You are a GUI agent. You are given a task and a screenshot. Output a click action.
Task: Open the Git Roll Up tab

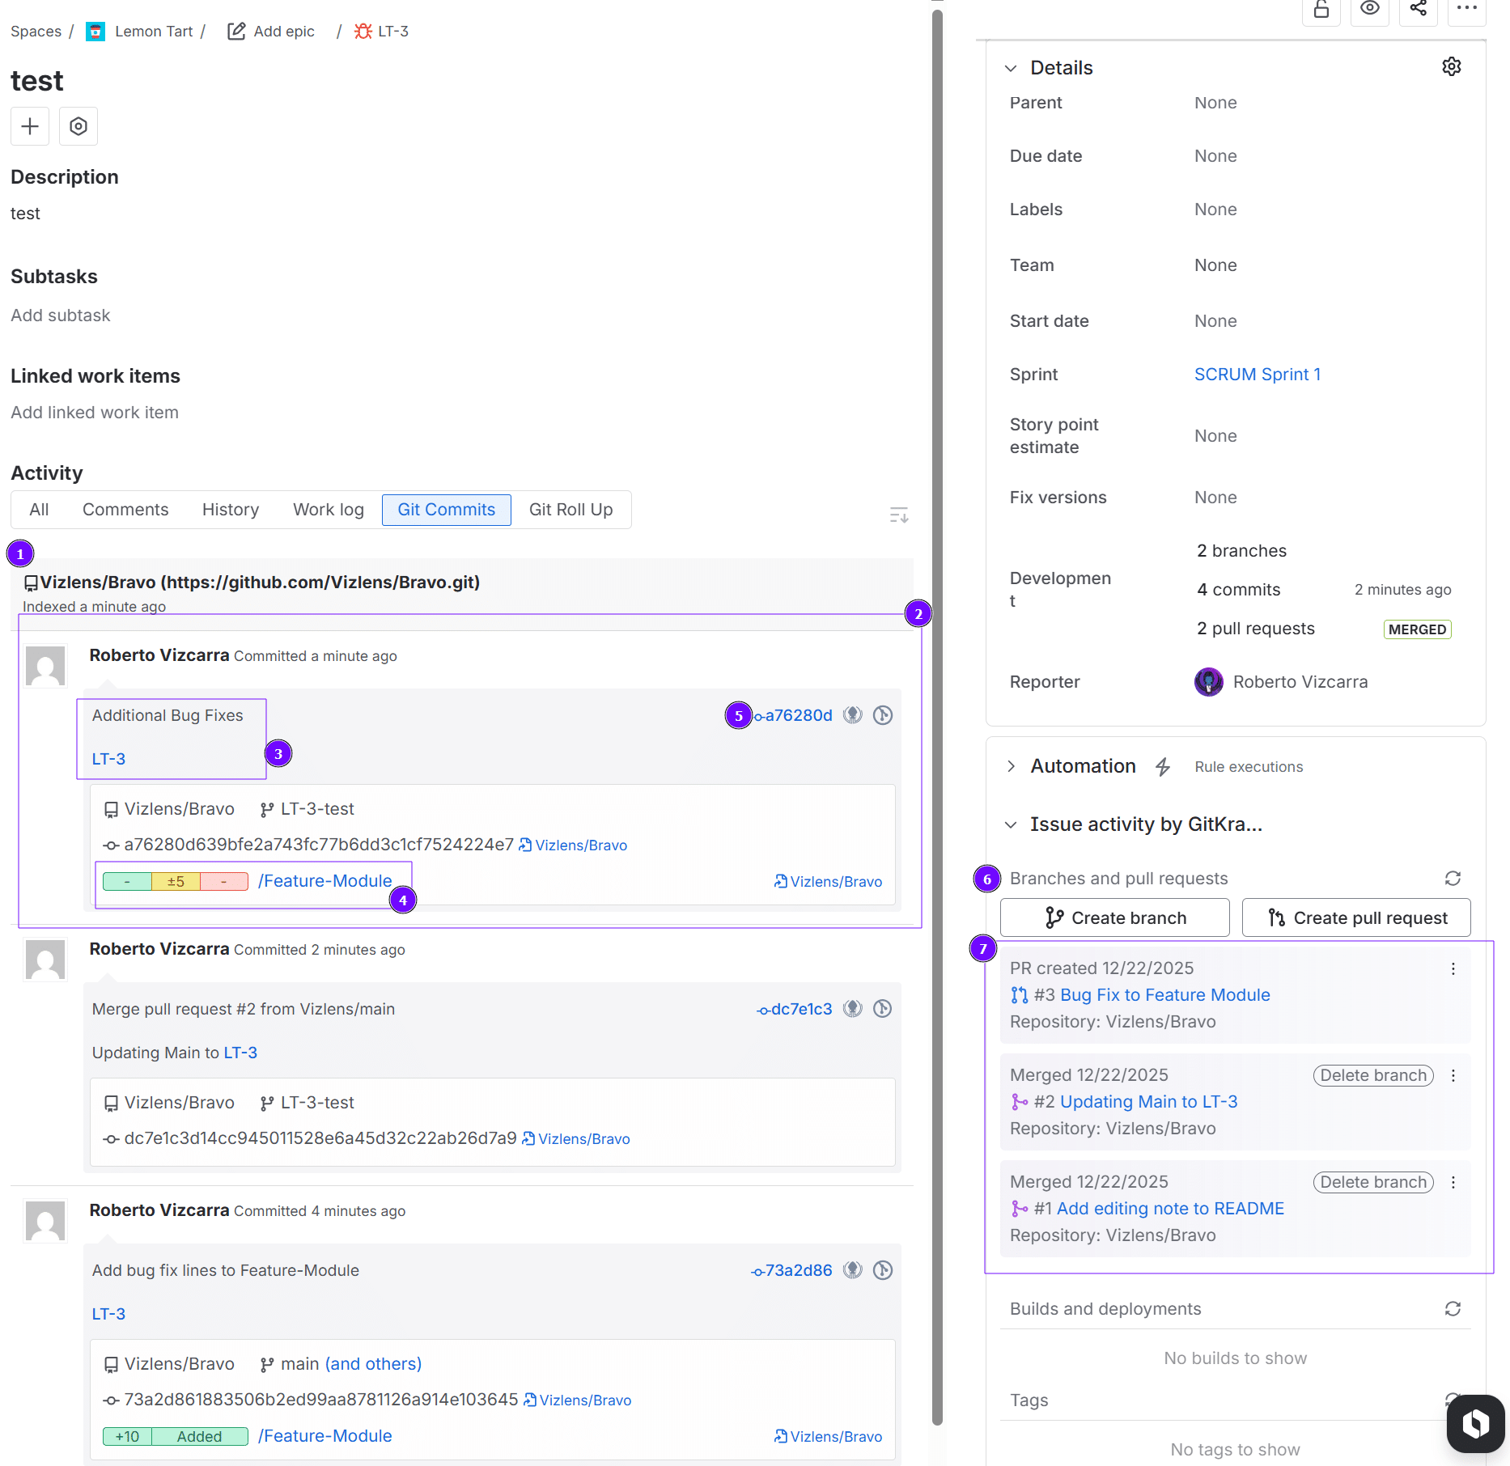[570, 509]
